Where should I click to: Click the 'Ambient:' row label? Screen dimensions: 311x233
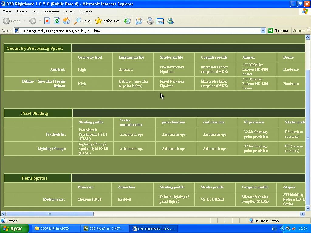(58, 69)
